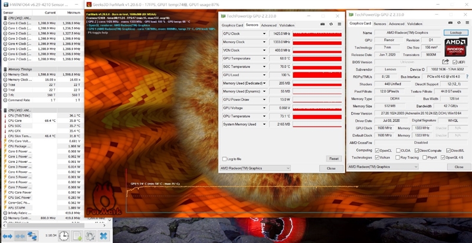Open GPU Load sensor dropdown arrow
Viewport: 472px width, 243px height.
pos(264,75)
